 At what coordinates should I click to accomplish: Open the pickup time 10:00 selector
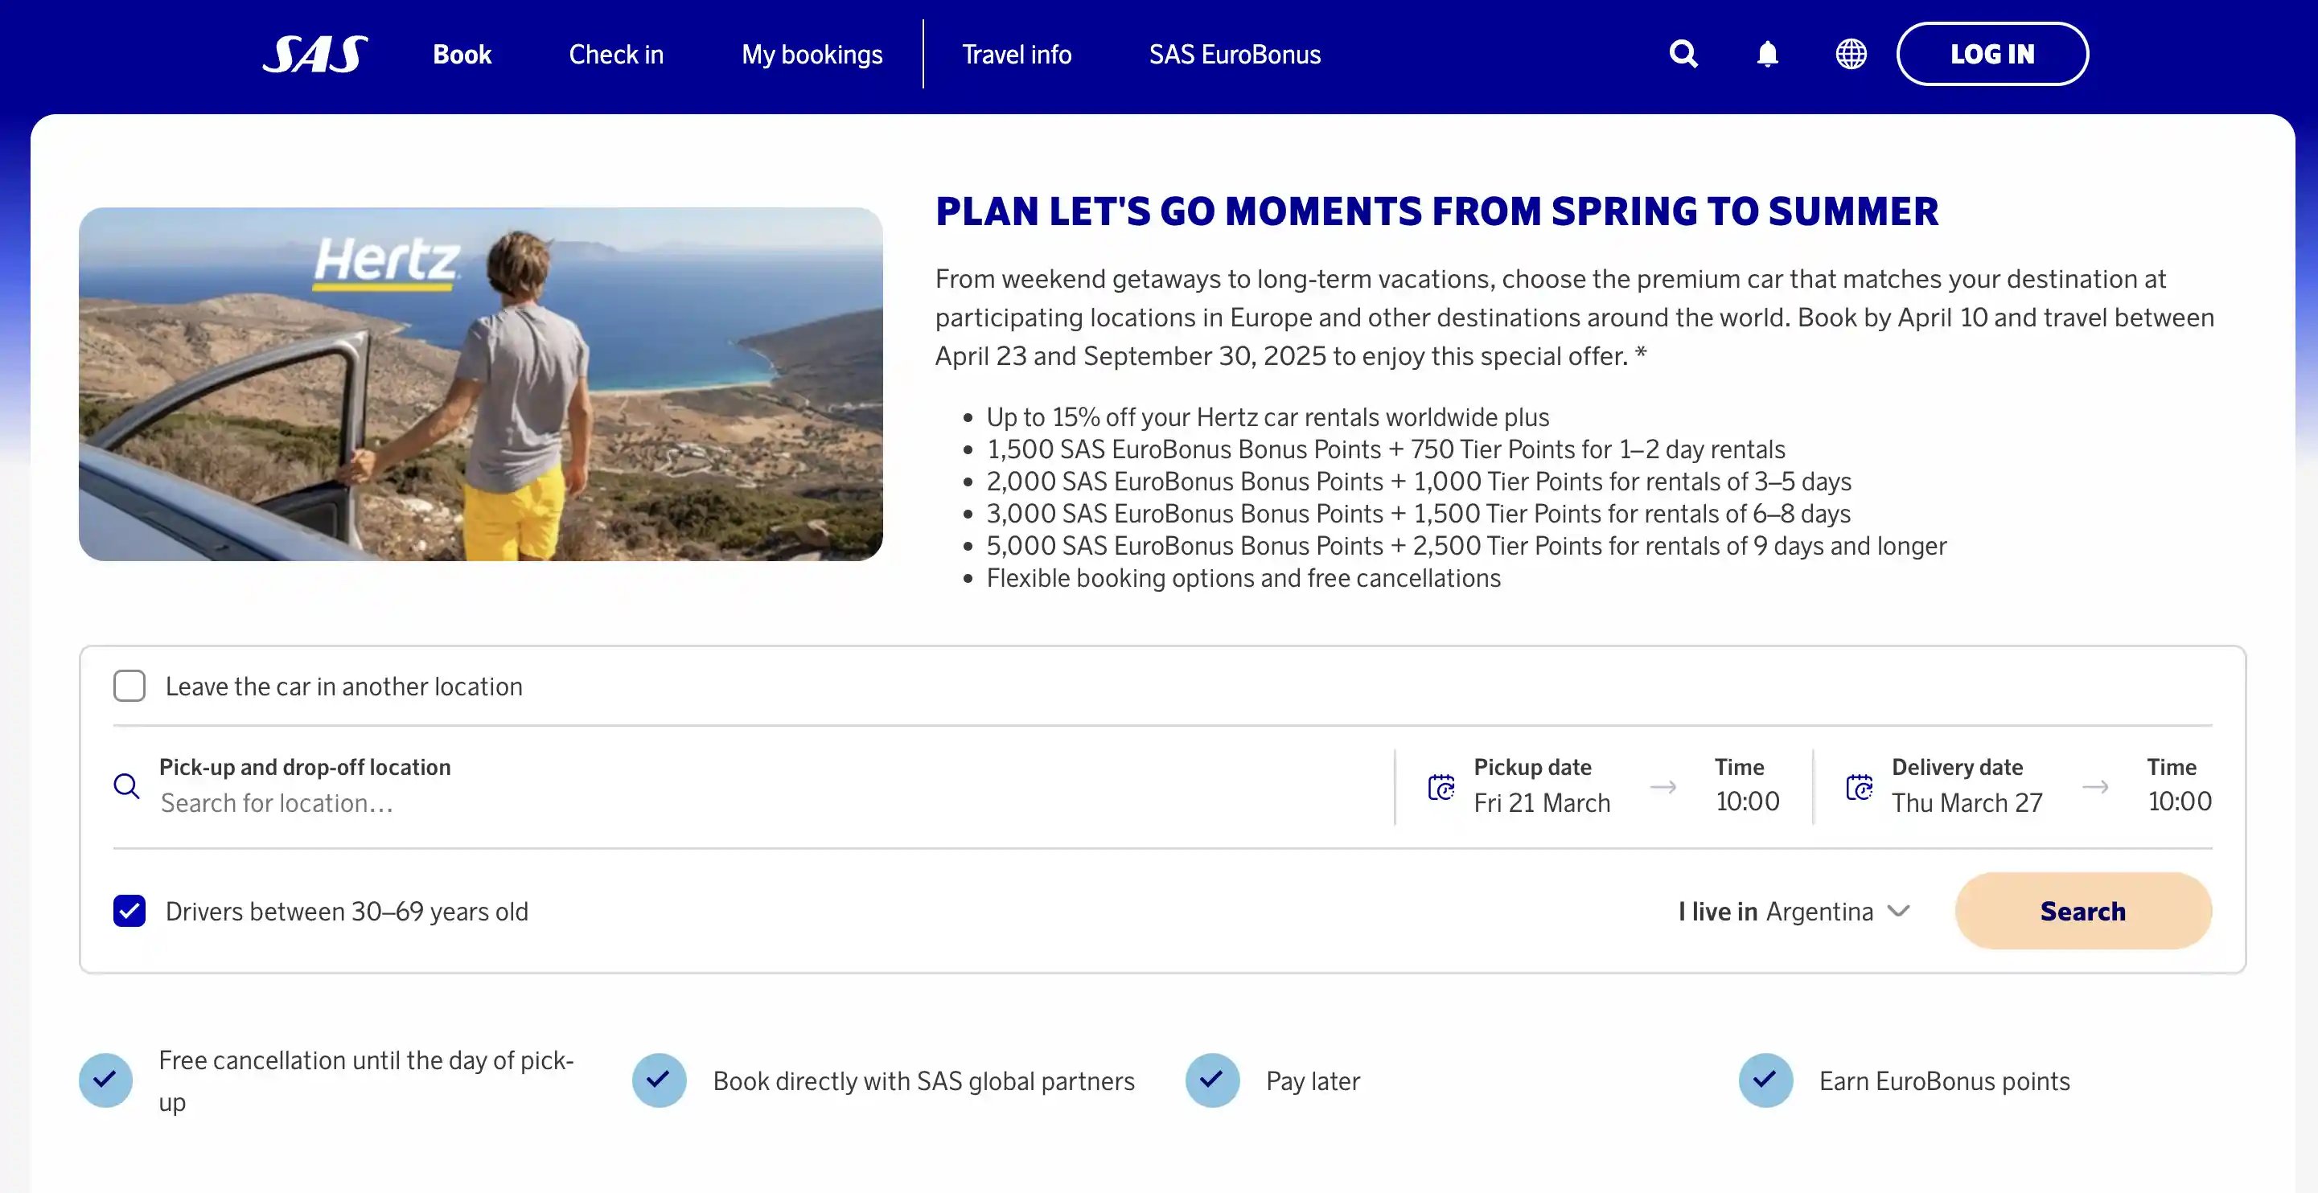pos(1747,801)
